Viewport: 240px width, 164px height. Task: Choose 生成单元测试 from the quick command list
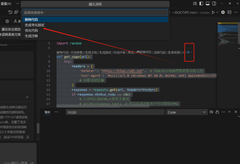click(x=95, y=25)
